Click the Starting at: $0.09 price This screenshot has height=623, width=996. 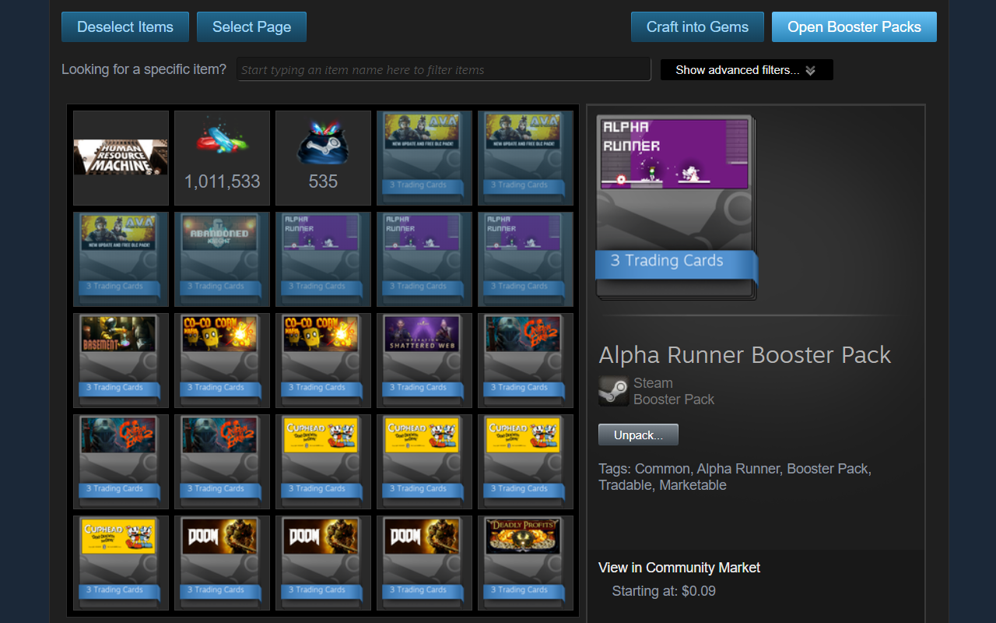coord(664,591)
